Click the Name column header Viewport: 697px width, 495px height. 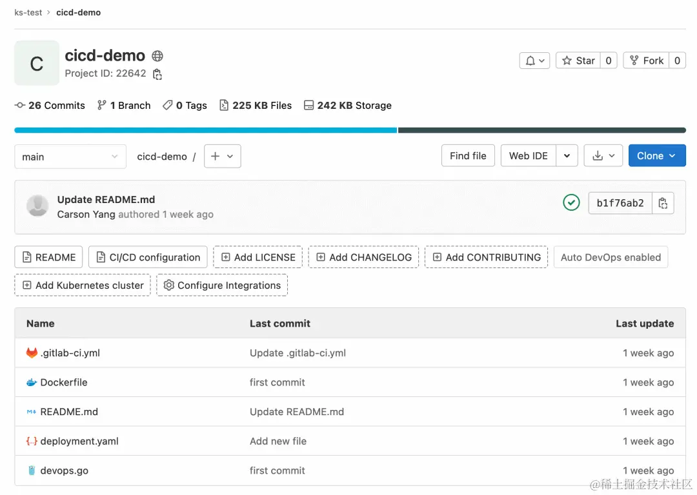point(40,324)
